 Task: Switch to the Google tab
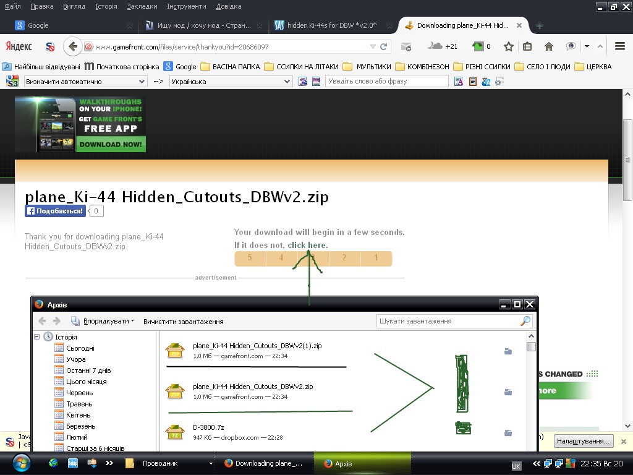pos(73,25)
